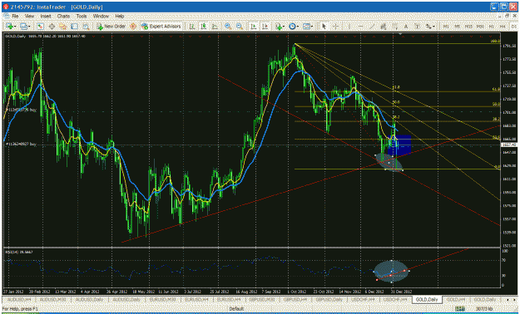Viewport: 520px width, 314px height.
Task: Toggle the M15 timeframe button
Action: point(468,27)
